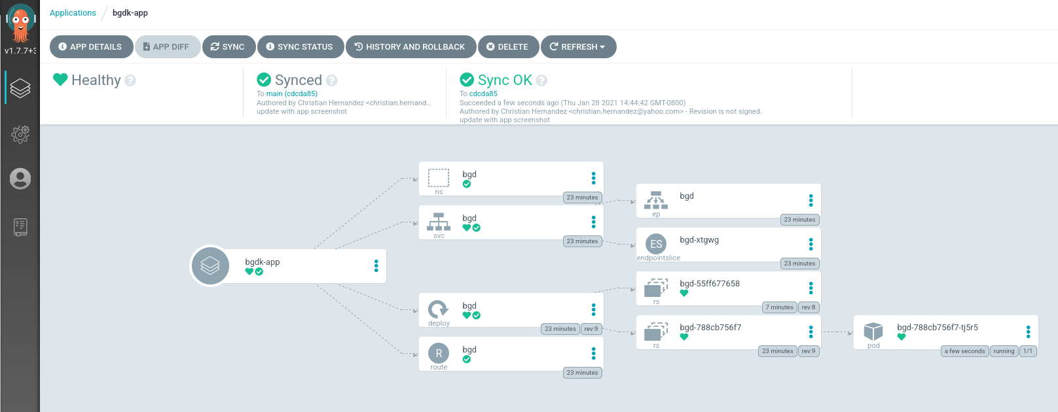
Task: Open kebab menu on bgd-55ff677658 node
Action: point(811,288)
